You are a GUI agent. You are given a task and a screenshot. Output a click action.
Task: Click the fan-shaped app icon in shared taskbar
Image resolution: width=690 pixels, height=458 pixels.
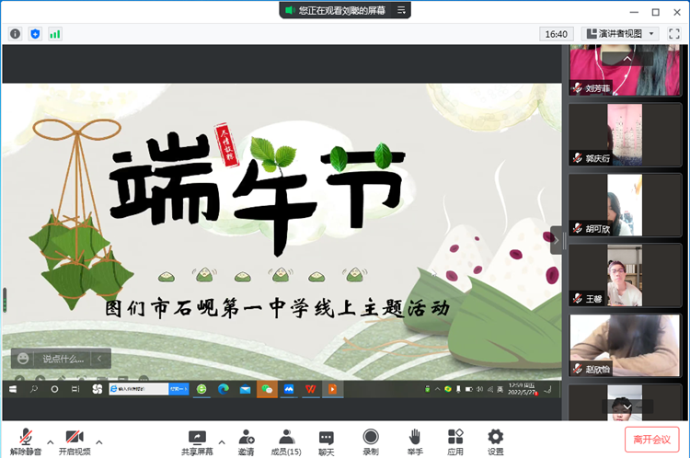tap(98, 389)
